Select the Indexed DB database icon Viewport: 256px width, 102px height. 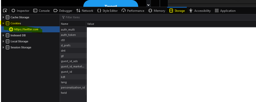point(8,35)
